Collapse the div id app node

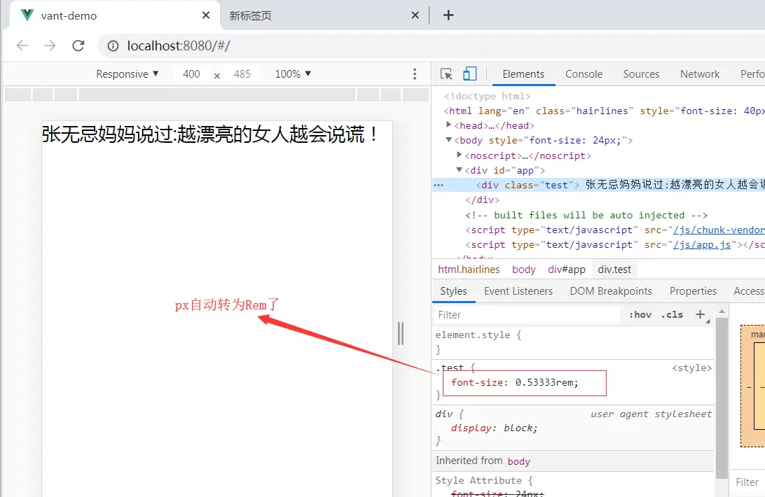(x=459, y=169)
